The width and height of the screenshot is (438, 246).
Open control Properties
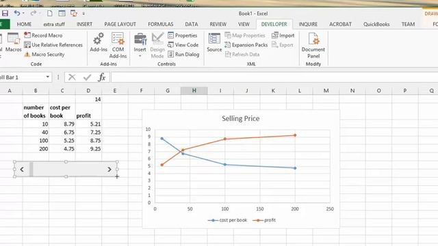(183, 35)
